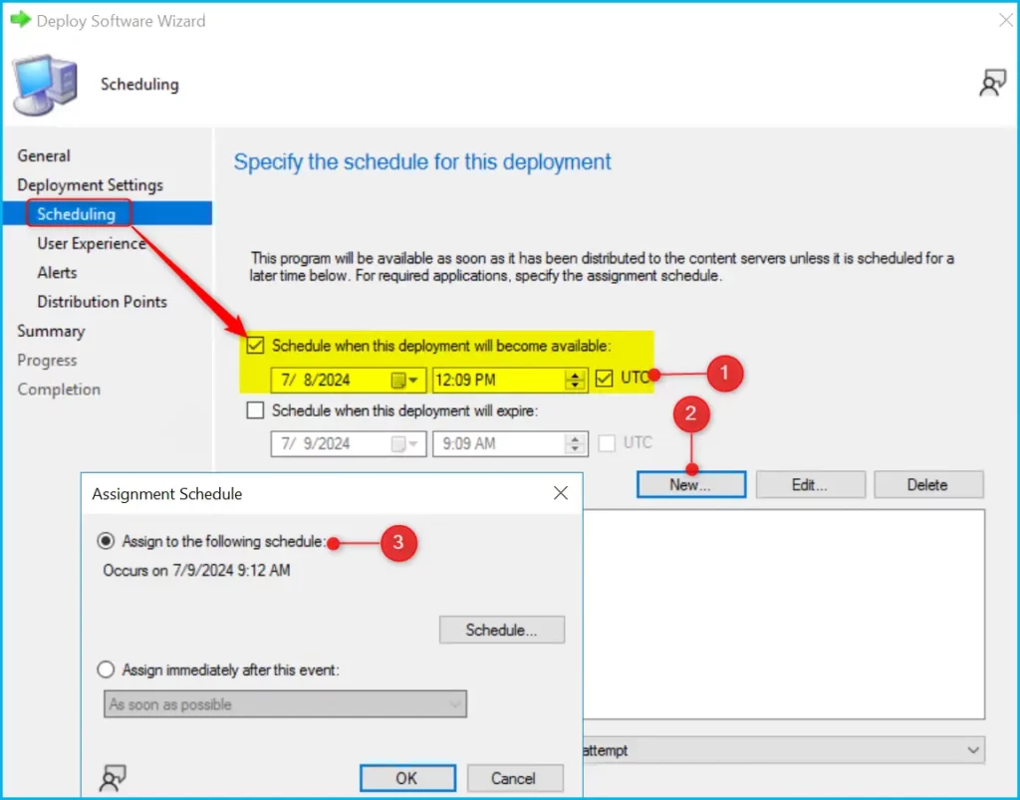Click the green arrow wizard title icon
1020x800 pixels.
coord(20,20)
